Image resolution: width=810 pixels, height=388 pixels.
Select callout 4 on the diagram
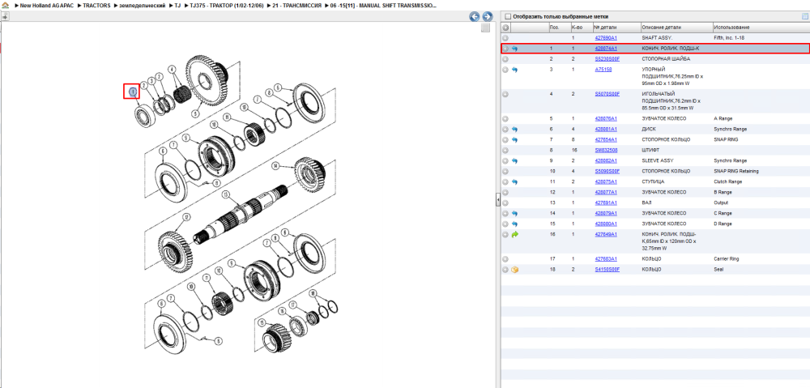(172, 68)
